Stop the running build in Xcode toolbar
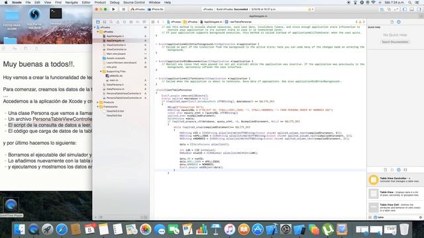 [124, 9]
